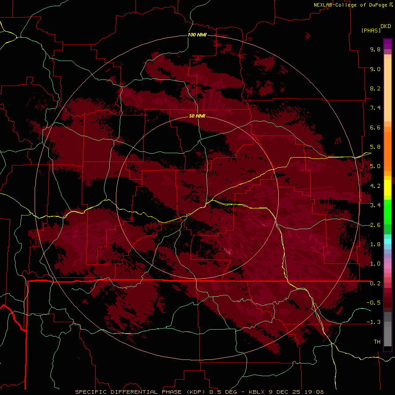Click the -1.3 scale value

click(373, 322)
